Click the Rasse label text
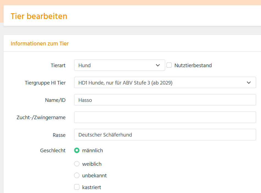 [59, 135]
